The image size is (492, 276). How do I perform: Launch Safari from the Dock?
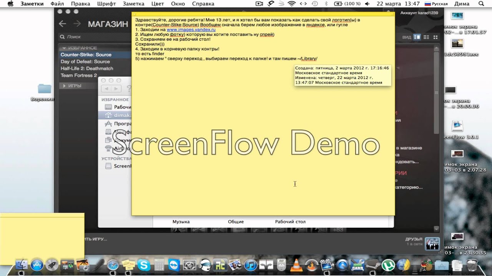point(113,265)
